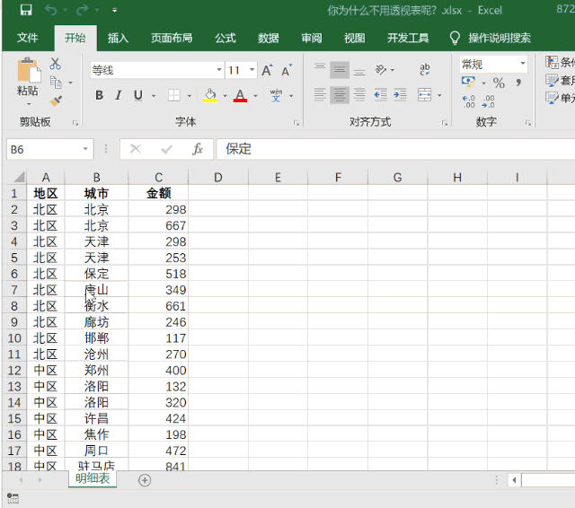
Task: Toggle Italic formatting
Action: (x=118, y=96)
